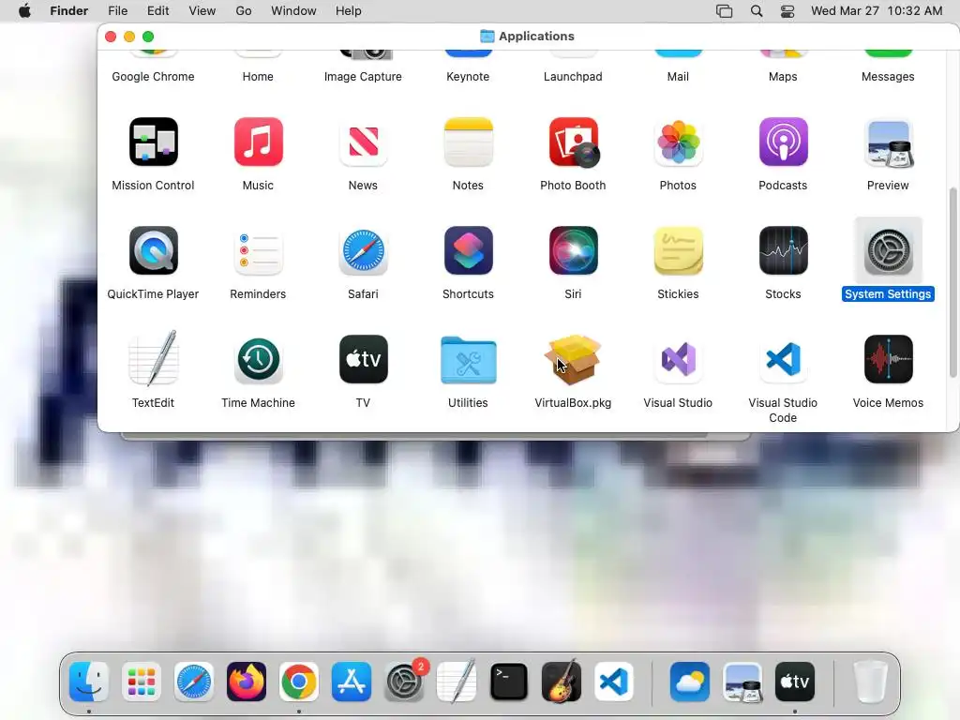The height and width of the screenshot is (720, 960).
Task: Click the Notes app icon
Action: click(469, 142)
